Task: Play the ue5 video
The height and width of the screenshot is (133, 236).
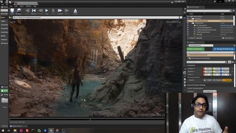Action: pyautogui.click(x=47, y=11)
